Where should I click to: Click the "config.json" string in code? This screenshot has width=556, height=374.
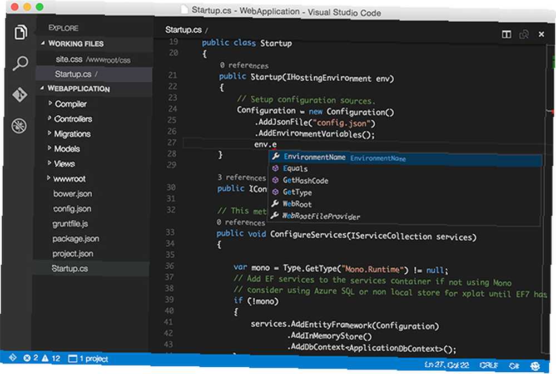342,124
